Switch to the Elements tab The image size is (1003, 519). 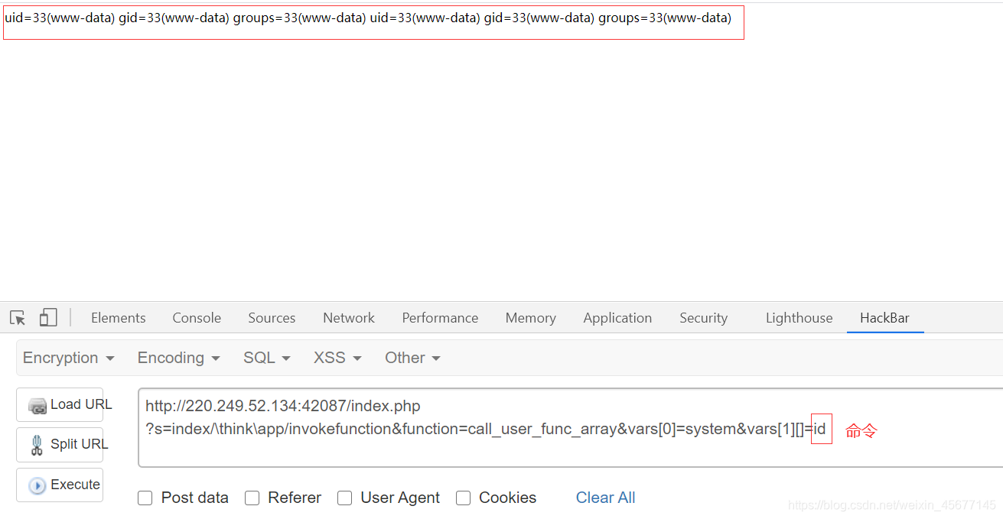click(118, 318)
